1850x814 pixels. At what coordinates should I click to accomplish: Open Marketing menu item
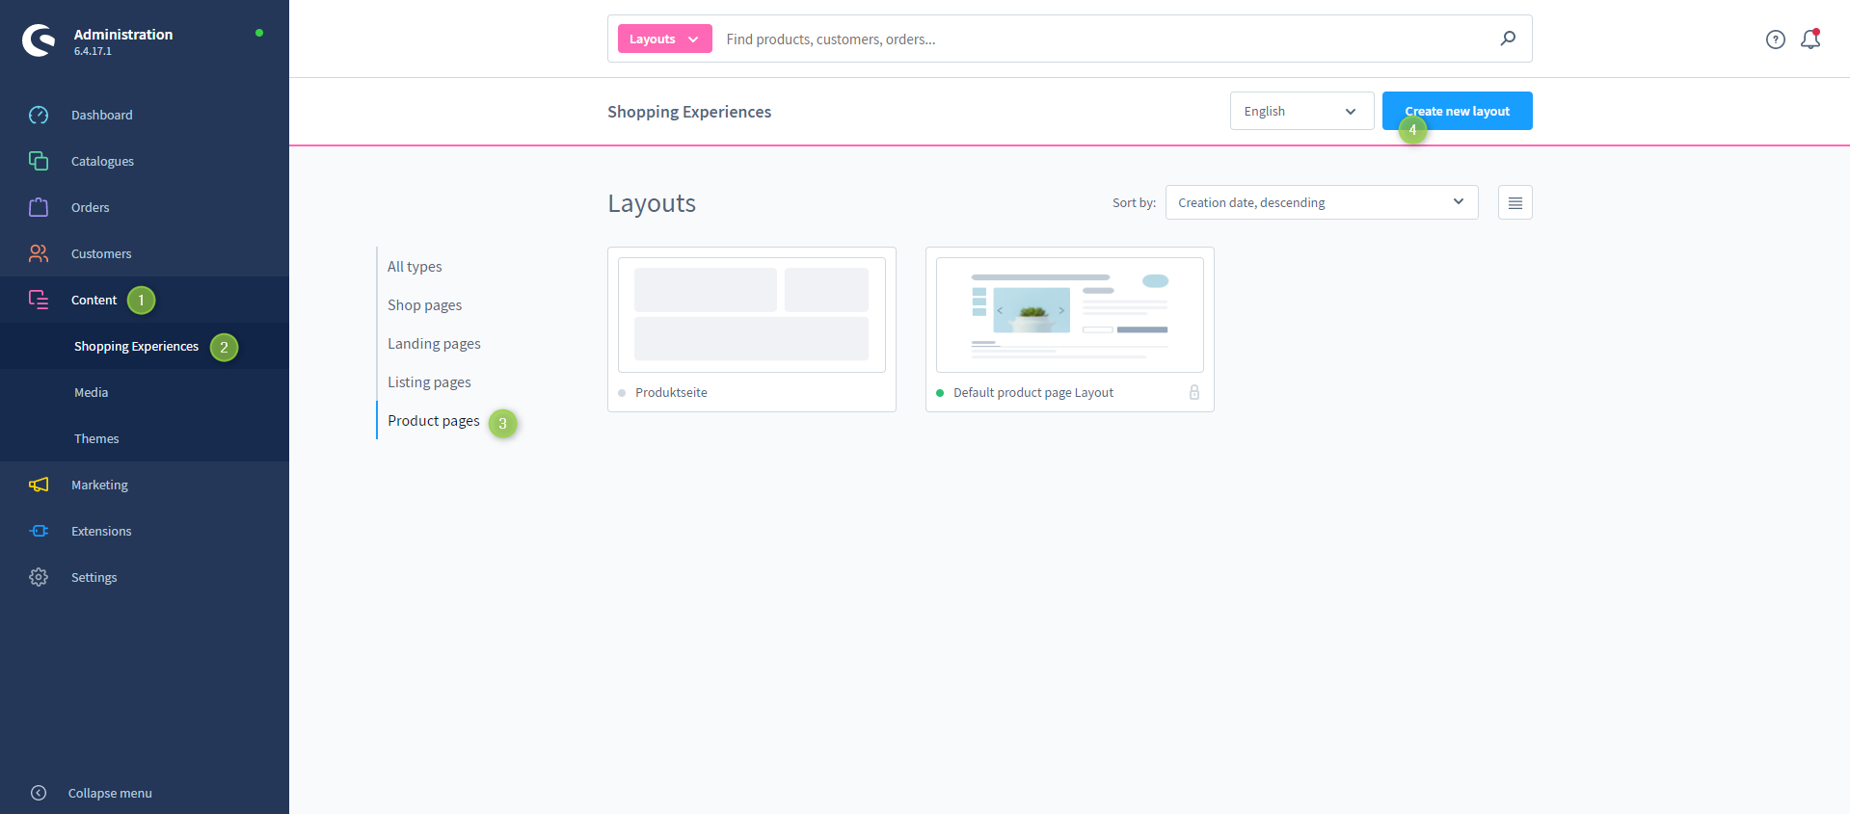99,485
